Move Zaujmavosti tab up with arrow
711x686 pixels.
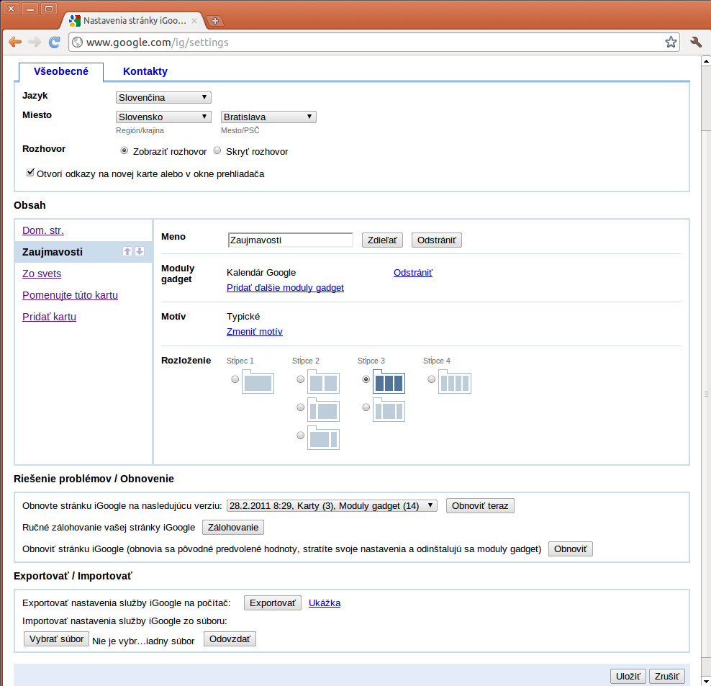click(x=127, y=251)
